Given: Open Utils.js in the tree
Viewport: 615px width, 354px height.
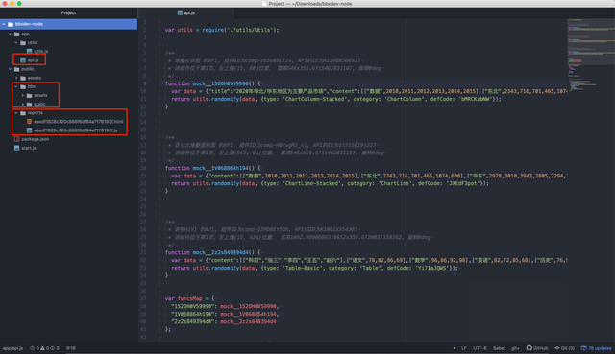Looking at the screenshot, I should (x=40, y=51).
